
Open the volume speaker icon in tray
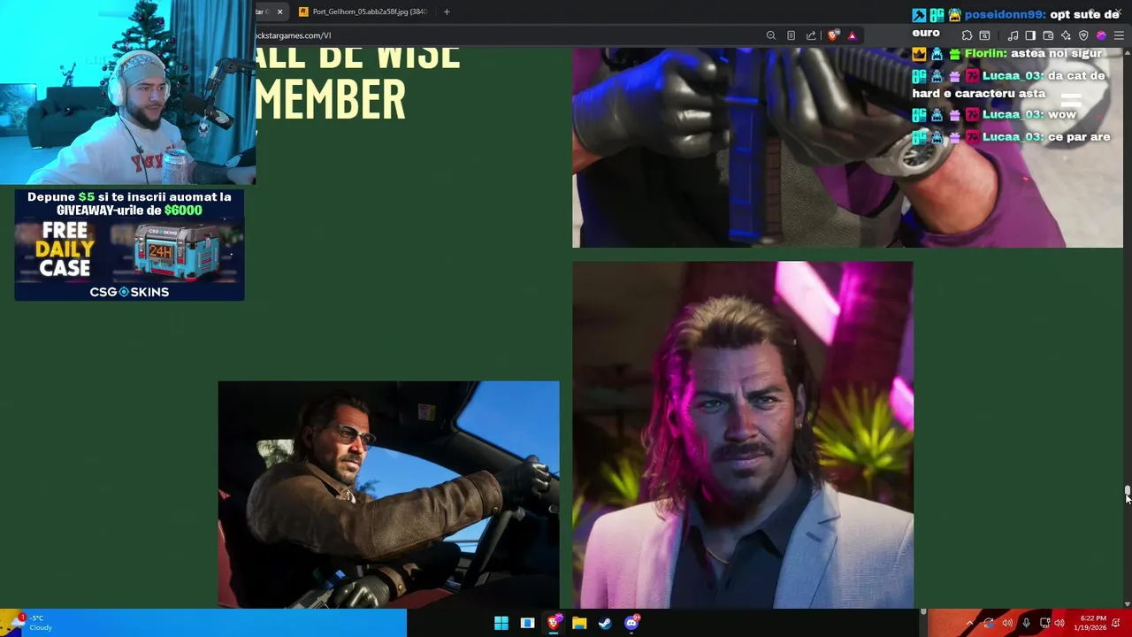pyautogui.click(x=1059, y=623)
